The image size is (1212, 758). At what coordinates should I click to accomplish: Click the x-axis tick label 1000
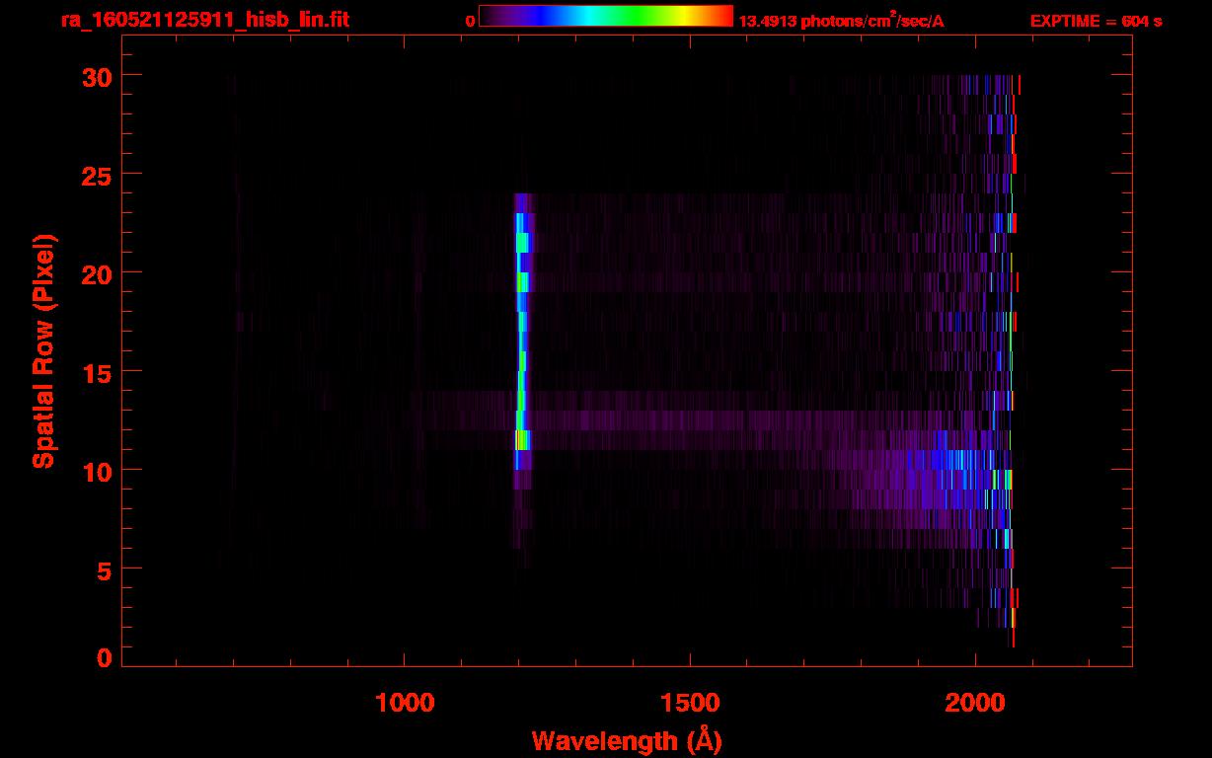(x=405, y=703)
